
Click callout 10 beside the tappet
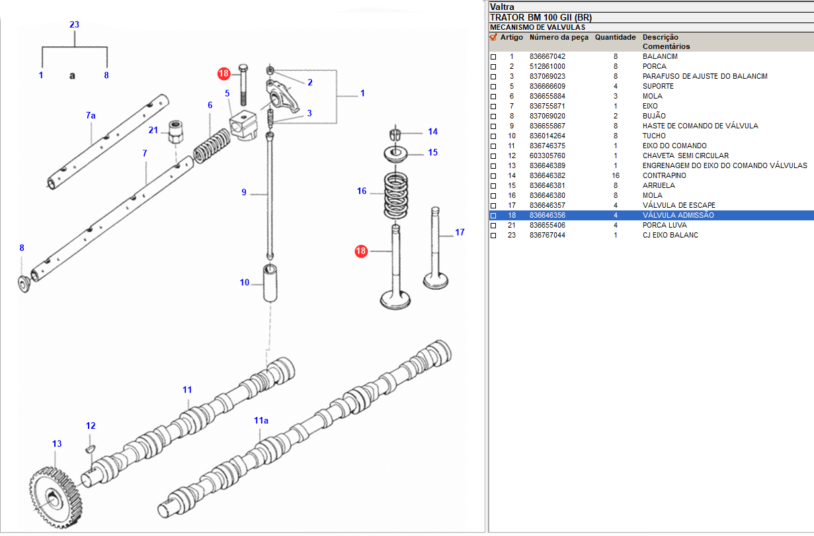point(245,283)
